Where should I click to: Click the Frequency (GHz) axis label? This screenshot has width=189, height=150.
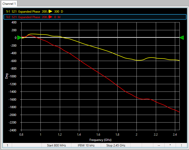(100, 140)
